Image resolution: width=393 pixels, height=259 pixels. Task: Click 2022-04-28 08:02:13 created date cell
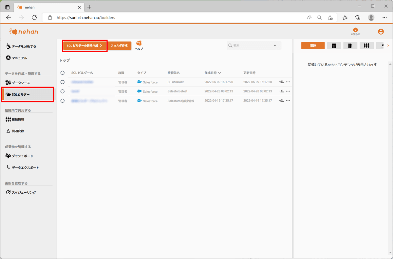click(x=219, y=91)
